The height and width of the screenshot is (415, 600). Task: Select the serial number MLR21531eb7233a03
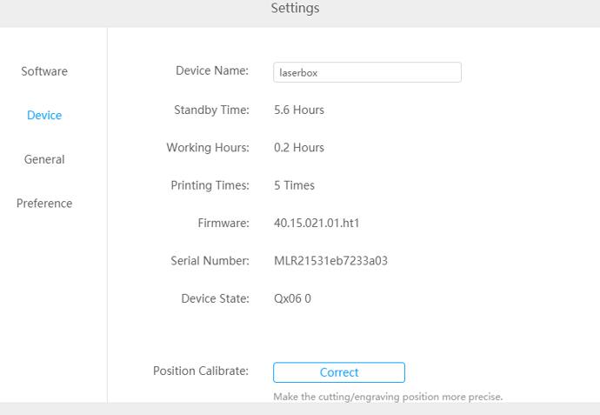[330, 261]
